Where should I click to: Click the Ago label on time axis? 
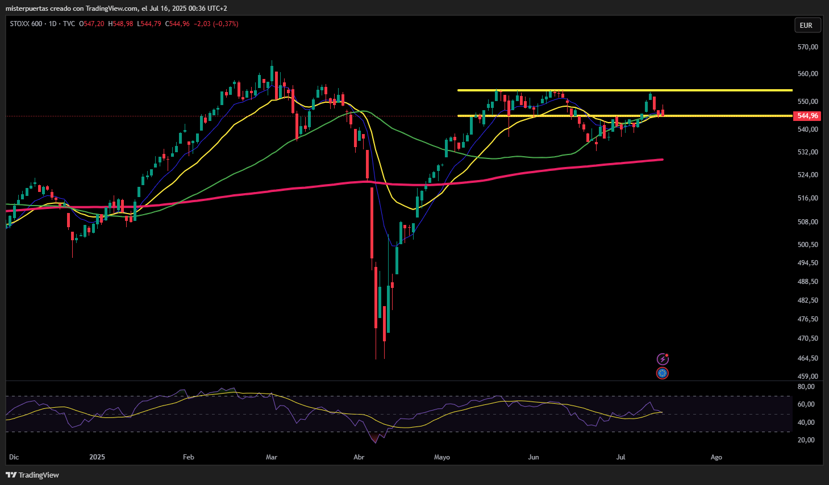(x=716, y=457)
